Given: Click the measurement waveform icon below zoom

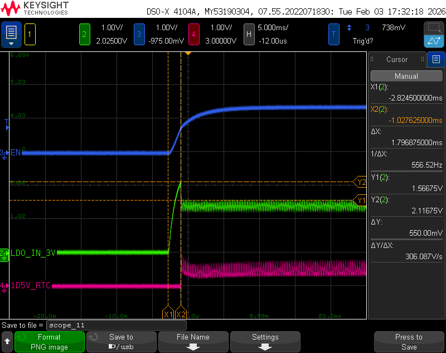Looking at the screenshot, I should click(x=434, y=41).
